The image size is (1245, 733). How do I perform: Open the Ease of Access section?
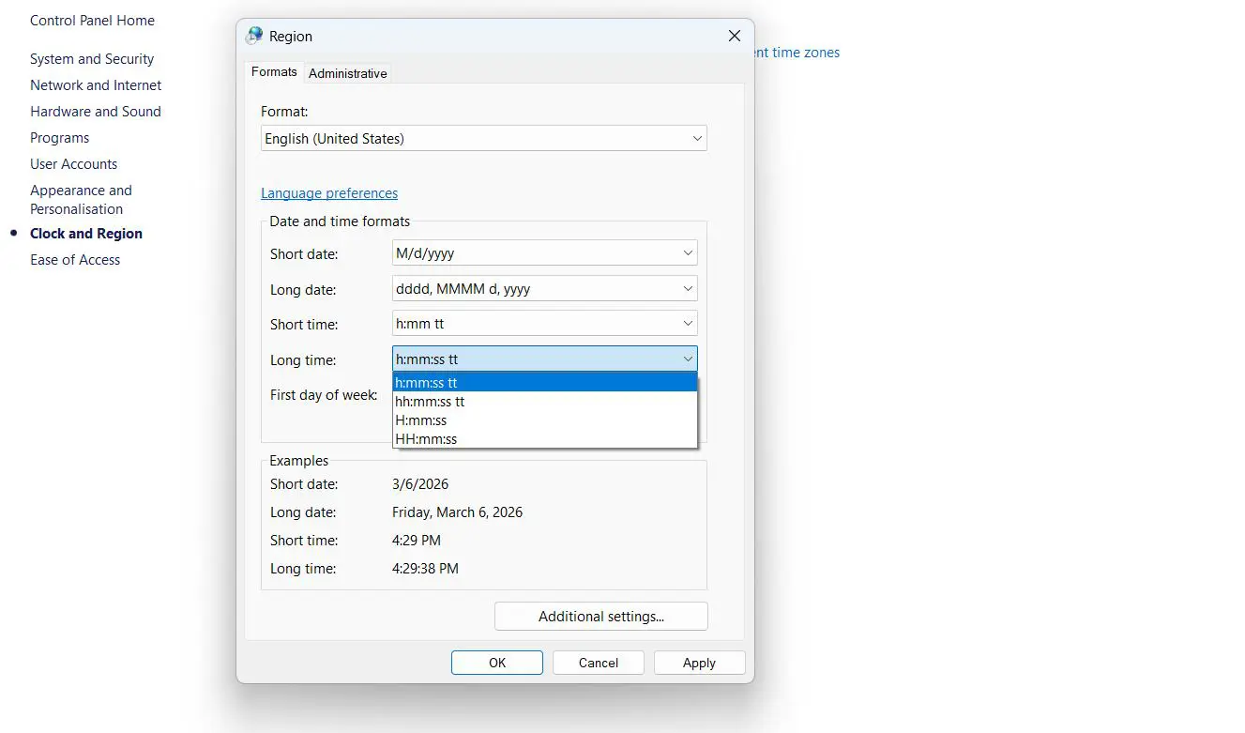point(75,259)
